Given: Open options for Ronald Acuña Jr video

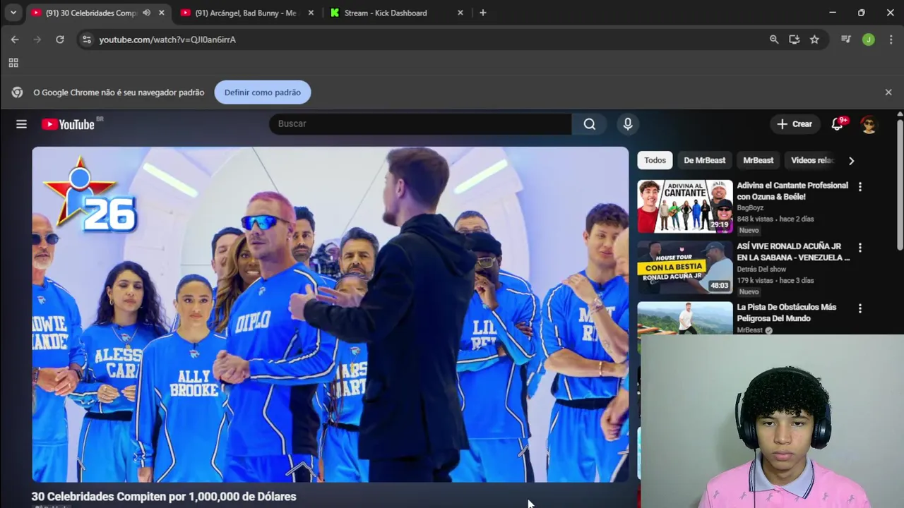Looking at the screenshot, I should point(860,248).
